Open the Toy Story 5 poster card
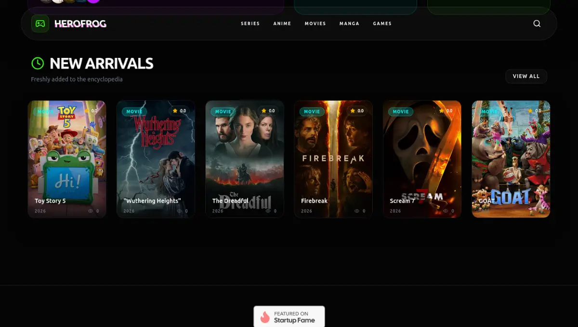 pos(66,159)
